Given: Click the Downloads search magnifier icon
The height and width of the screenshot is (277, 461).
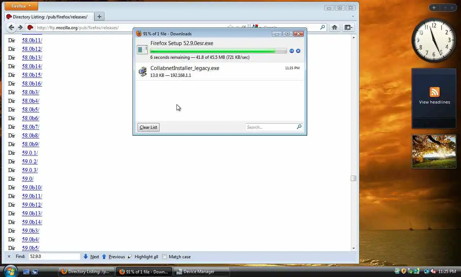Looking at the screenshot, I should coord(299,127).
